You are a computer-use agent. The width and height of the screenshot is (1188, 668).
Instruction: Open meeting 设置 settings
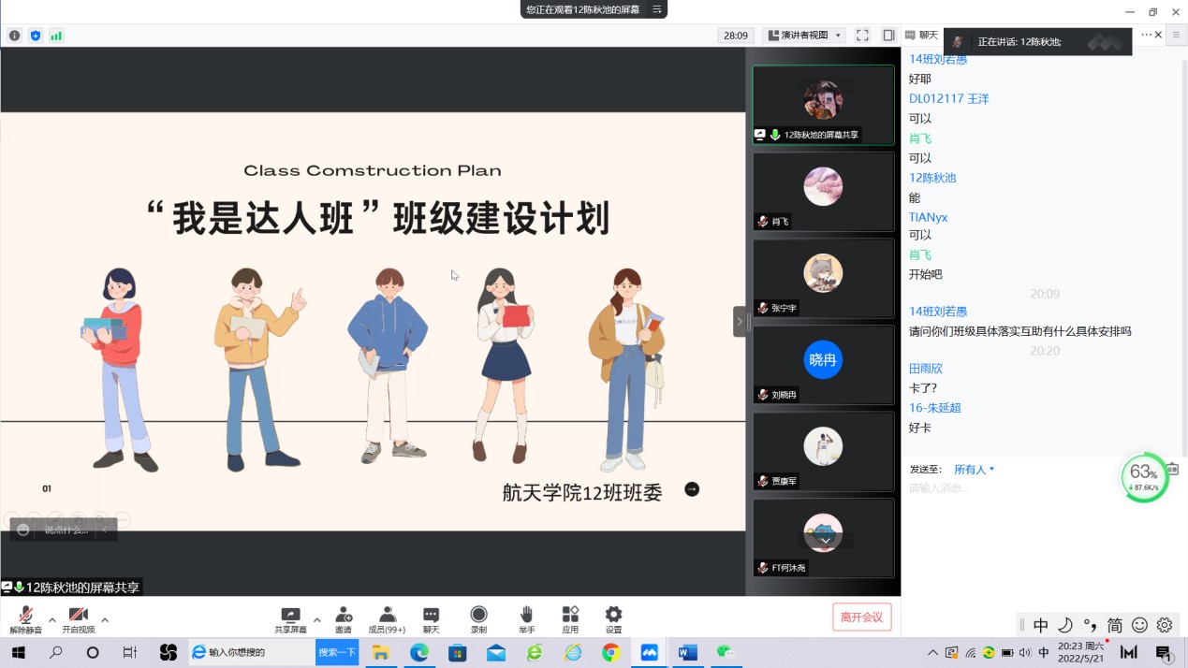613,617
